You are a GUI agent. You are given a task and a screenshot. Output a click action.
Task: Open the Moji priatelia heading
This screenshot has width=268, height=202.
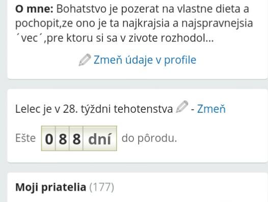(x=51, y=187)
